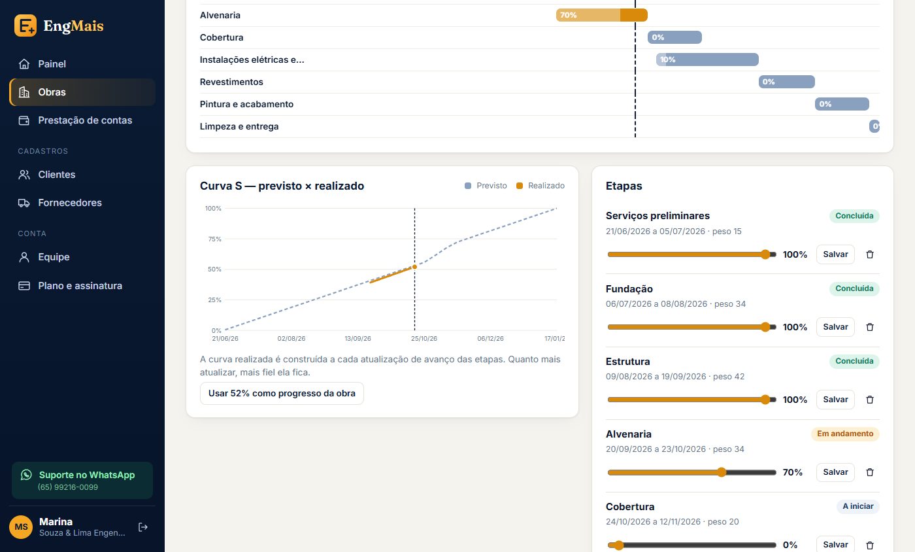Viewport: 915px width, 552px height.
Task: Adjust the Alvenaria 70% slider
Action: (691, 472)
